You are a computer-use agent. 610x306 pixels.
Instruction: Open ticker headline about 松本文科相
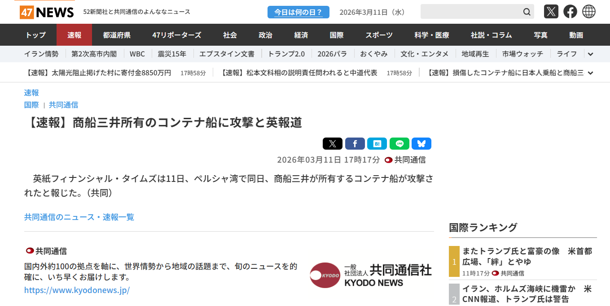click(299, 73)
